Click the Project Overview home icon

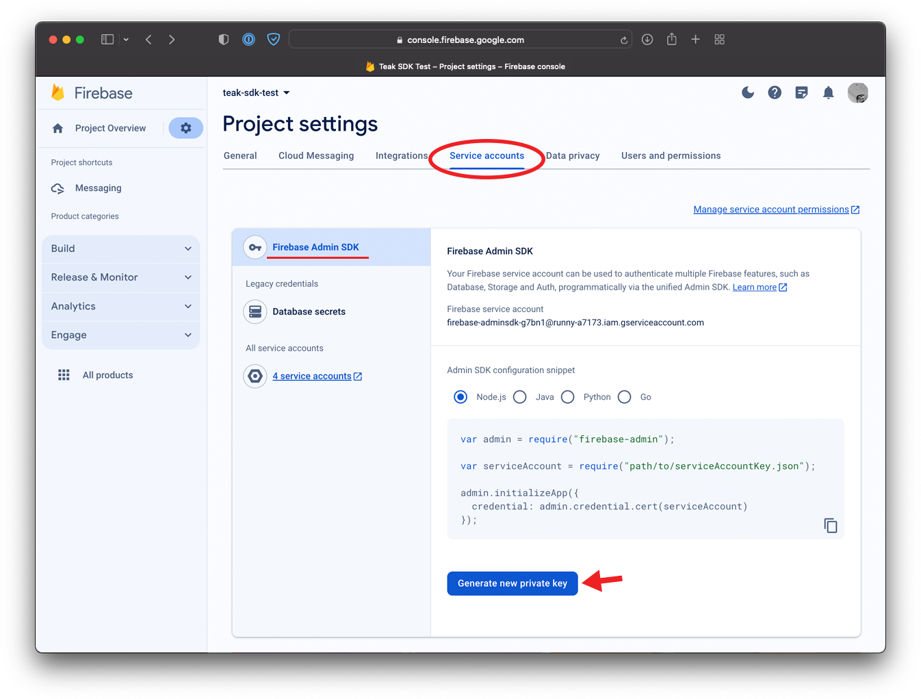click(57, 128)
